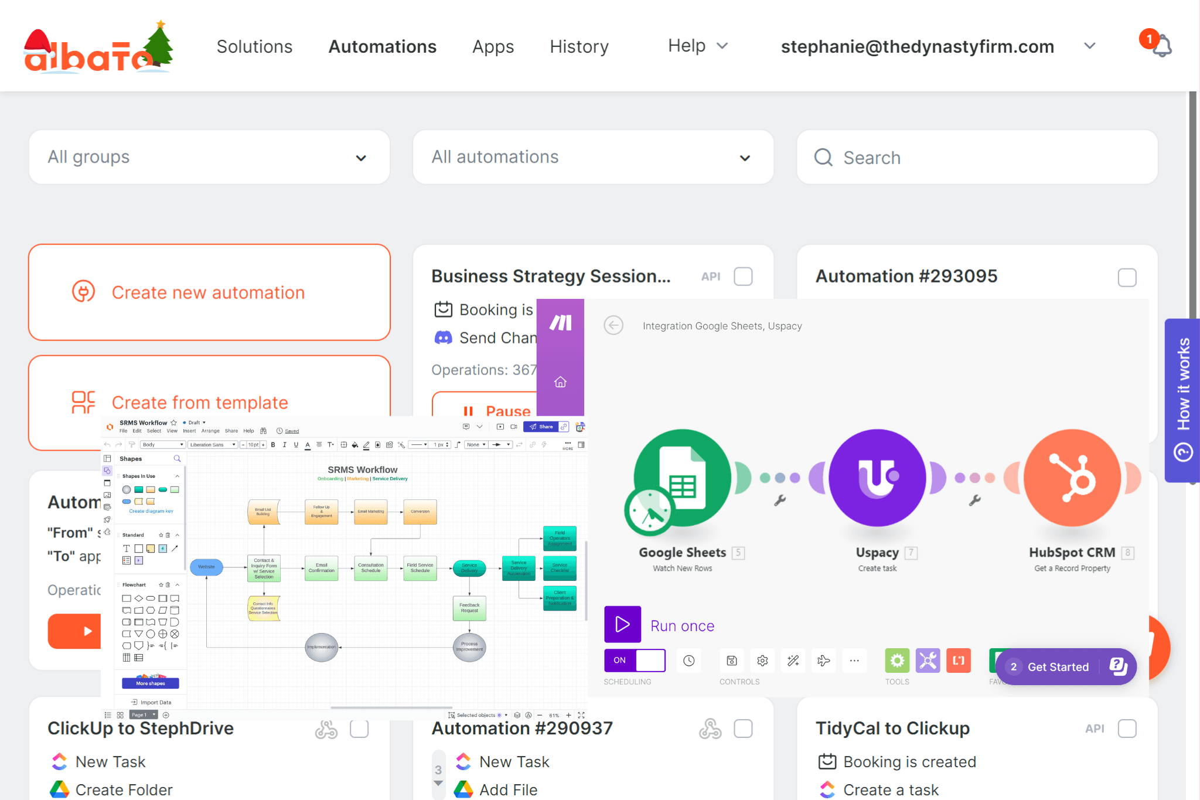Select the Website node in SRMS diagram
1200x800 pixels.
(206, 567)
